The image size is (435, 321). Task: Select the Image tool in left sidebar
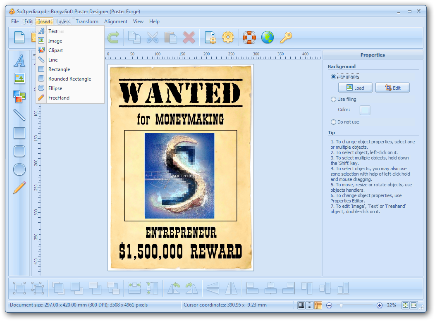[19, 78]
